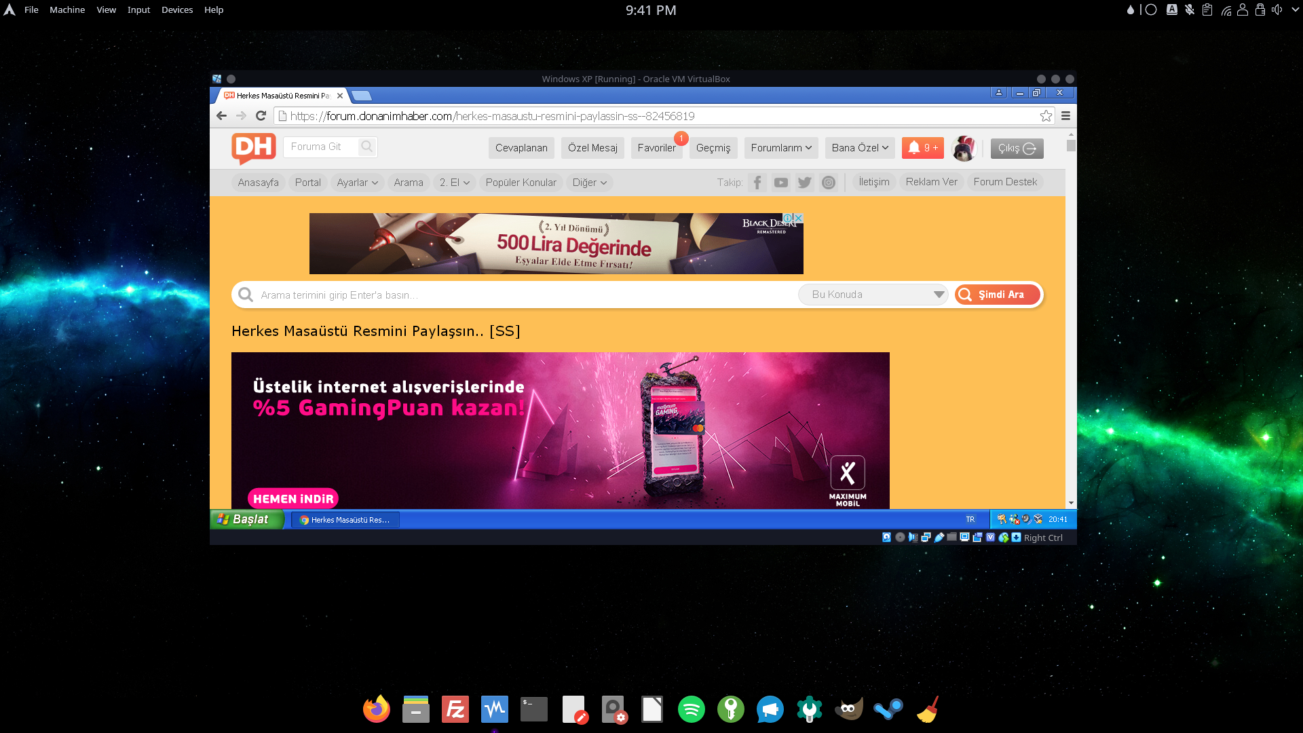Log out with the Çıkış button
Viewport: 1303px width, 733px height.
(x=1017, y=148)
